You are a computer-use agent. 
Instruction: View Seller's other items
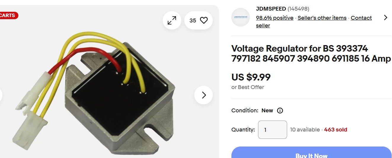[322, 18]
